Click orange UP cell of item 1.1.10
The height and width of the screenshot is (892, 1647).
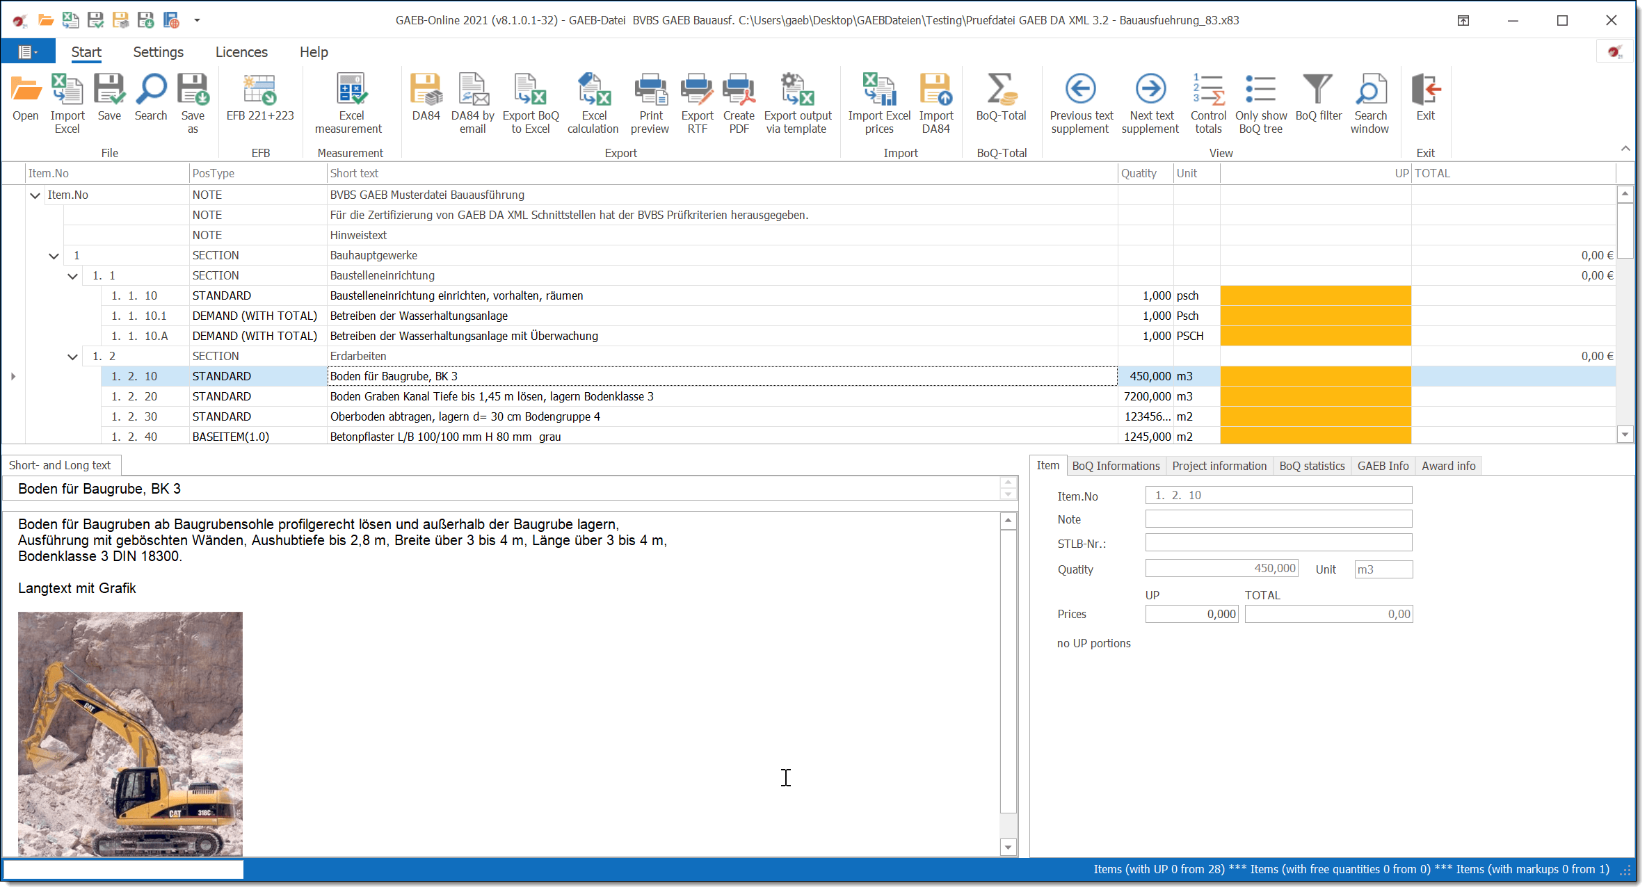tap(1315, 295)
